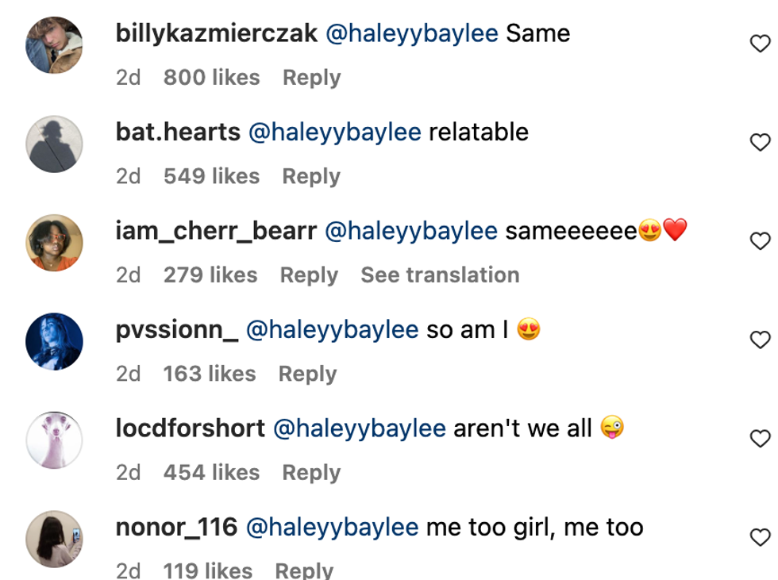This screenshot has width=778, height=580.
Task: View iam_cherr_bearr's profile photo
Action: click(x=55, y=243)
